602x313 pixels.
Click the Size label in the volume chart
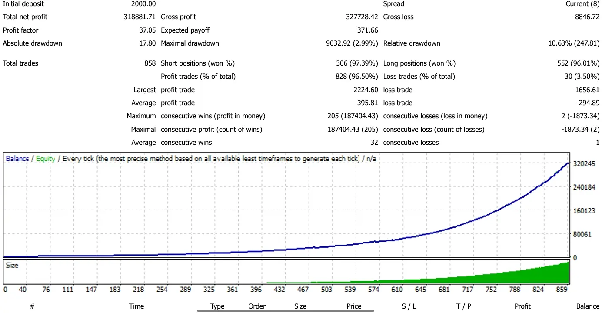(12, 265)
